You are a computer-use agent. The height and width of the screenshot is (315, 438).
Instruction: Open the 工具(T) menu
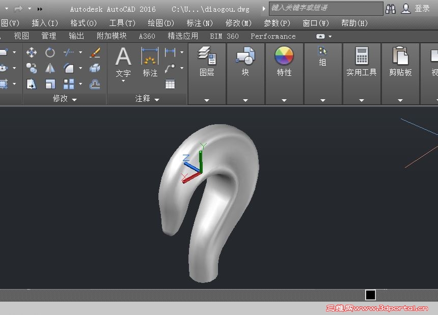[x=122, y=23]
